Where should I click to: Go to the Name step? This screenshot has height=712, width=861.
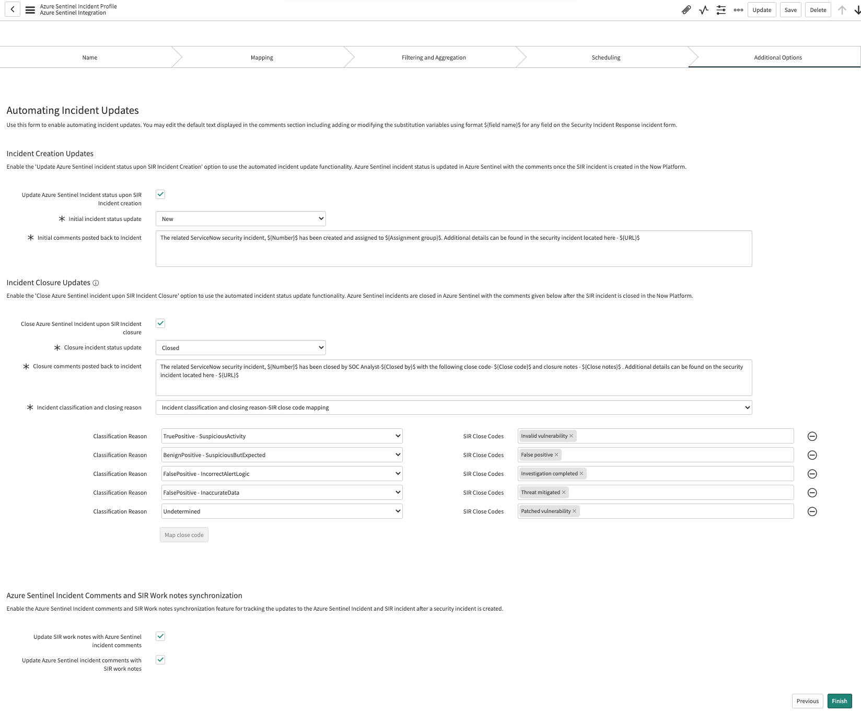point(90,57)
